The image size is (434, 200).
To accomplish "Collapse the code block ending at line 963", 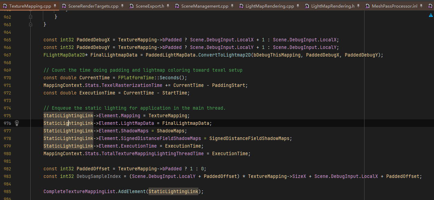I will coord(30,24).
